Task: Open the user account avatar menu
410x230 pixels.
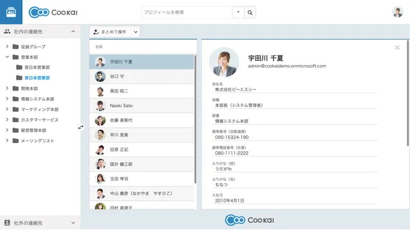Action: coord(397,12)
